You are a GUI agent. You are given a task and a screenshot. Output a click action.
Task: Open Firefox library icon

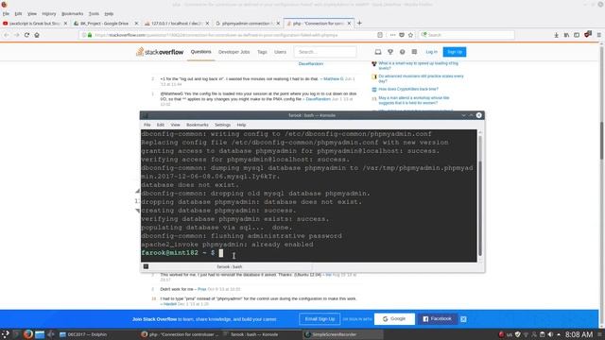pyautogui.click(x=566, y=35)
